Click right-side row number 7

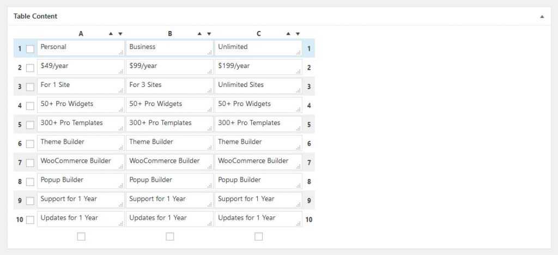(x=309, y=163)
